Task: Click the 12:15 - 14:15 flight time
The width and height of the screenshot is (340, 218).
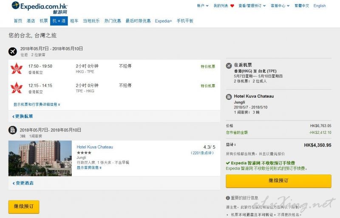Action: [40, 85]
